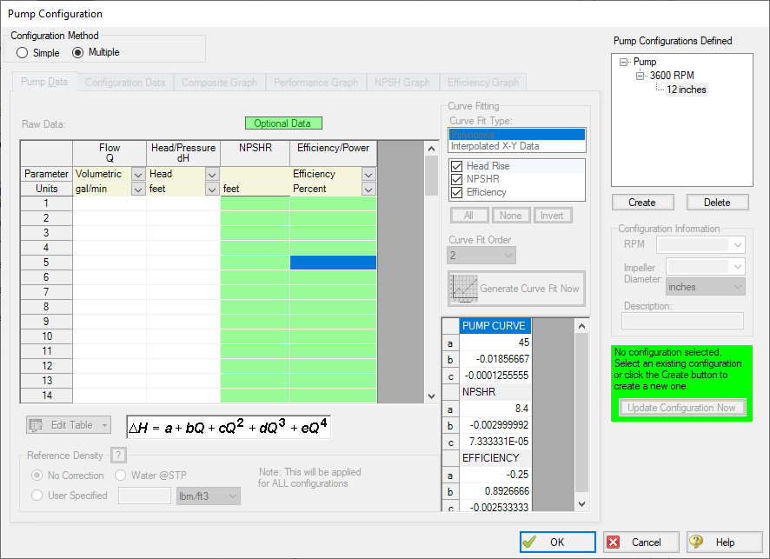This screenshot has width=770, height=559.
Task: Open the gal/min flow units dropdown
Action: (137, 189)
